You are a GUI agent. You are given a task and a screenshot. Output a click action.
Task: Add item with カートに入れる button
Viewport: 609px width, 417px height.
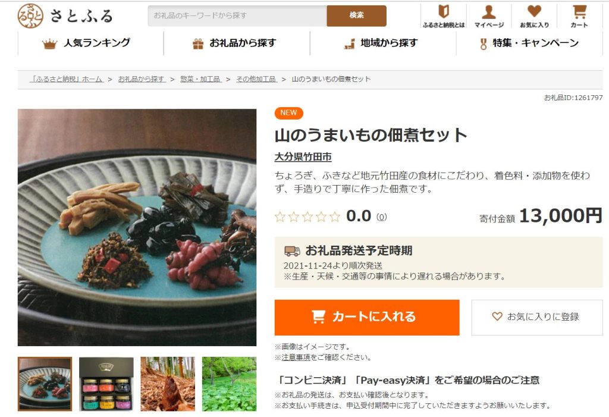click(366, 317)
